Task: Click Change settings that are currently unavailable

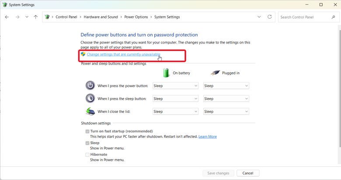Action: 124,54
